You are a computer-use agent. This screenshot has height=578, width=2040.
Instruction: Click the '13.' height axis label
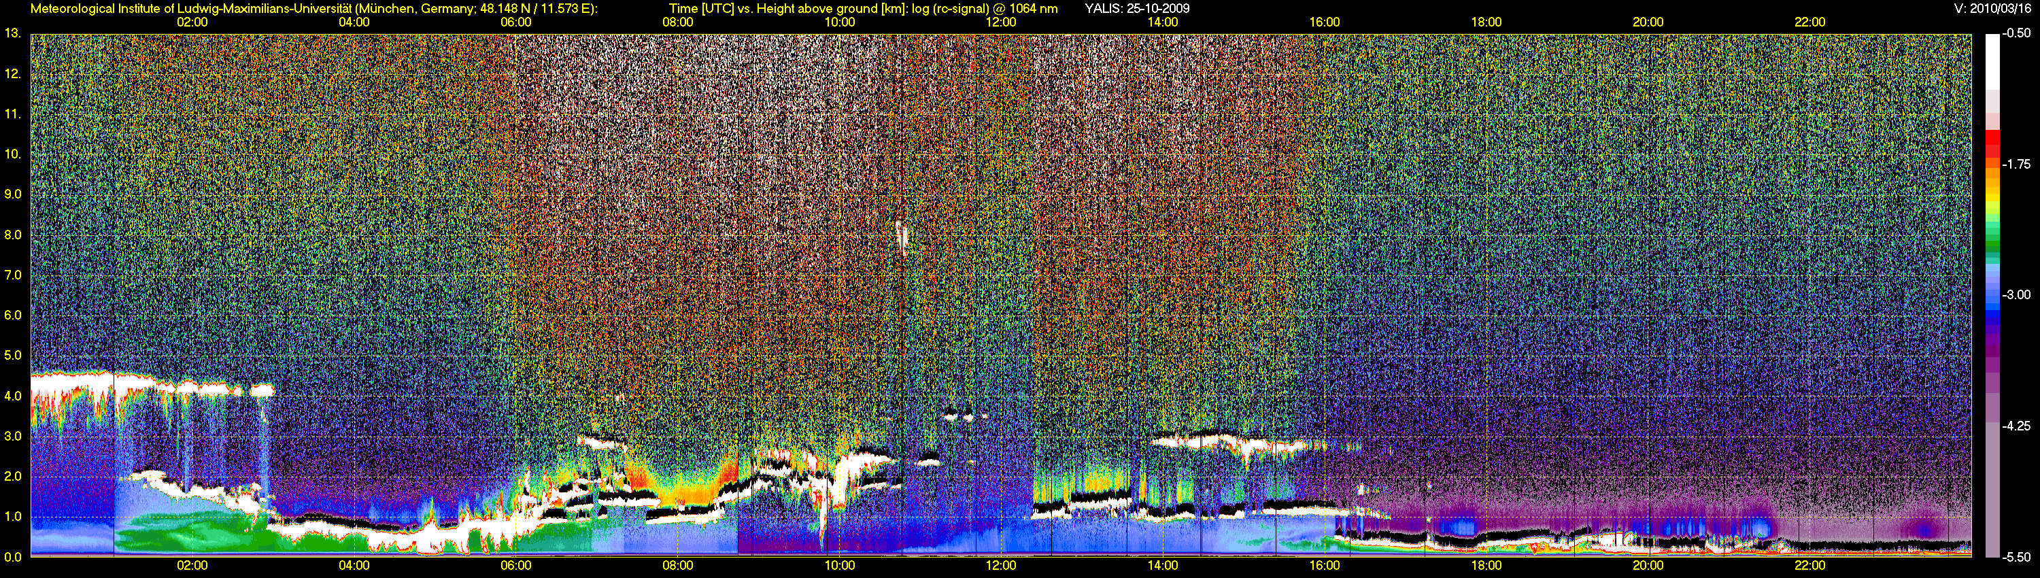pos(13,33)
